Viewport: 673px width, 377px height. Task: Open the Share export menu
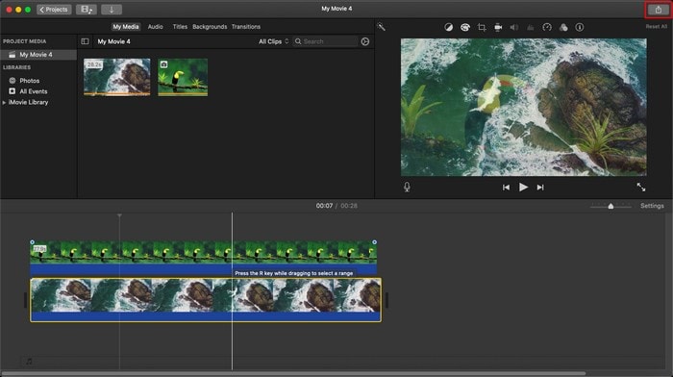658,10
